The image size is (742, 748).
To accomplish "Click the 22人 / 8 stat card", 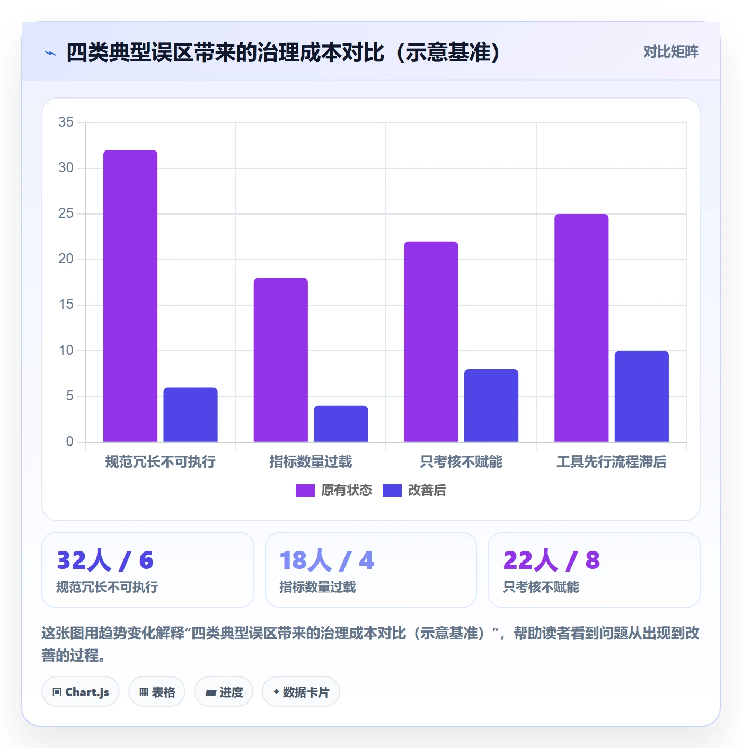I will click(594, 570).
